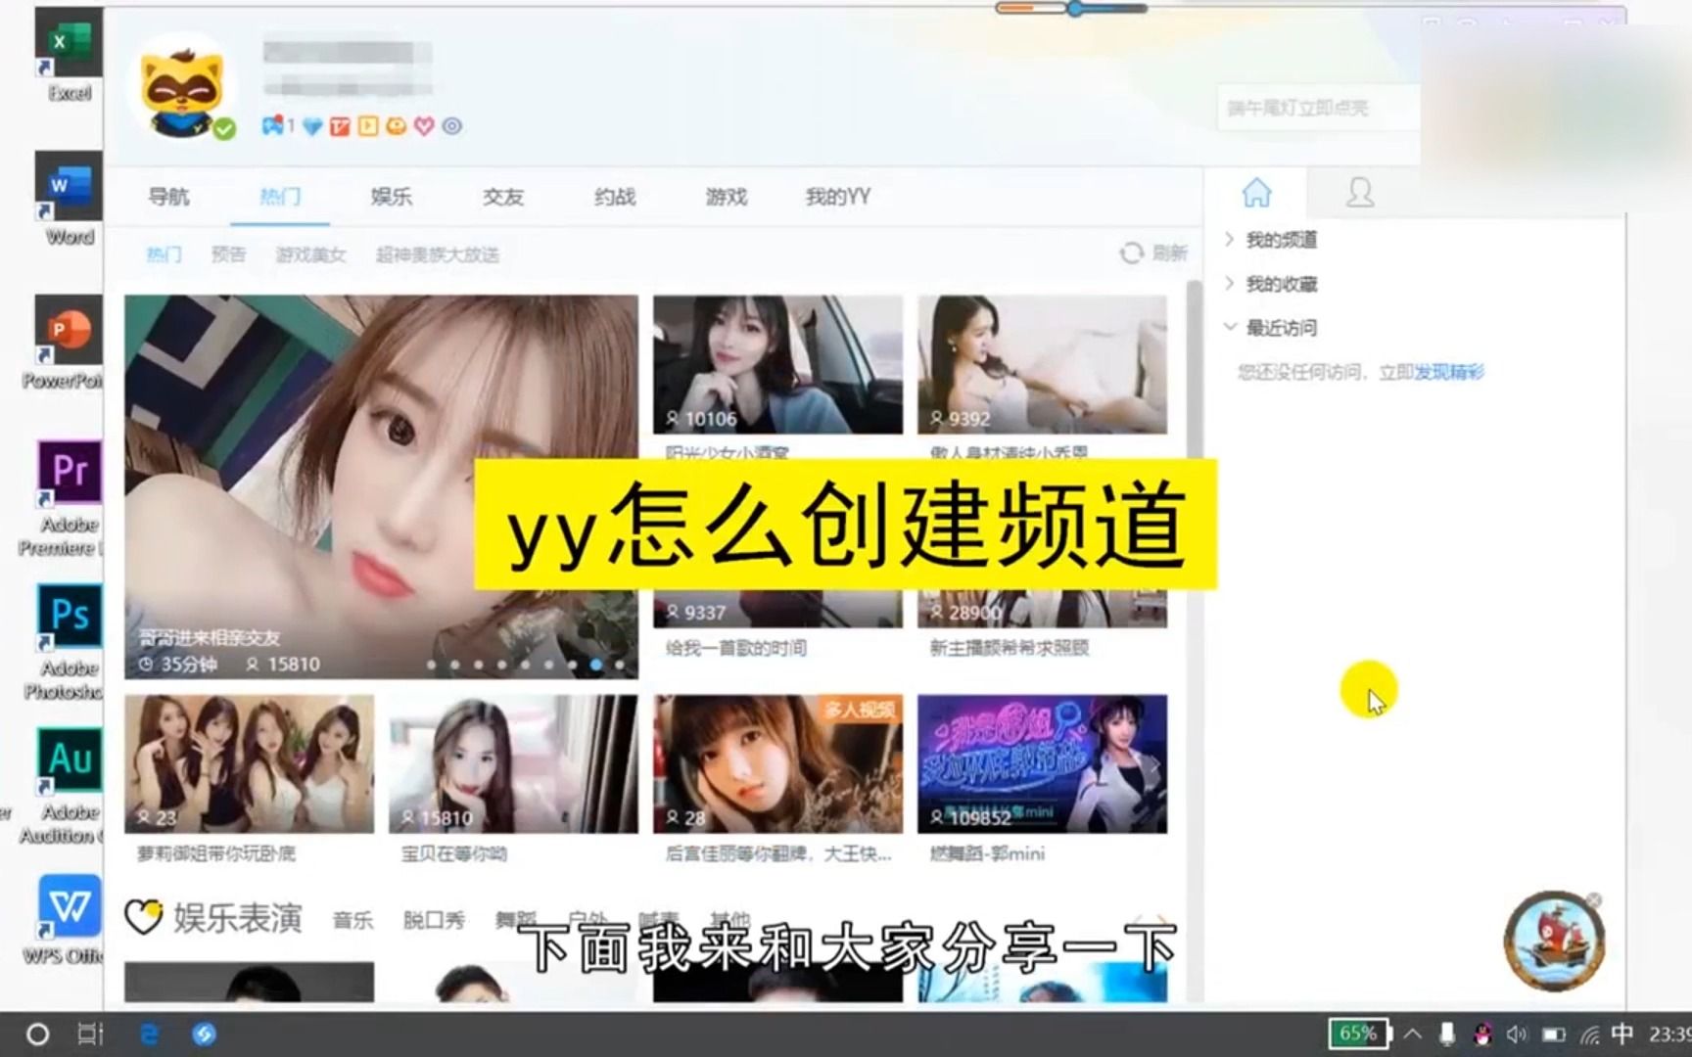Toggle the 中 input method indicator
Image resolution: width=1692 pixels, height=1057 pixels.
click(1622, 1034)
